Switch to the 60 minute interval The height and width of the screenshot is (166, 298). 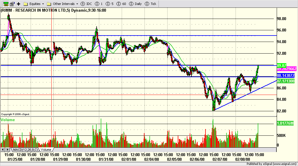tap(121, 4)
